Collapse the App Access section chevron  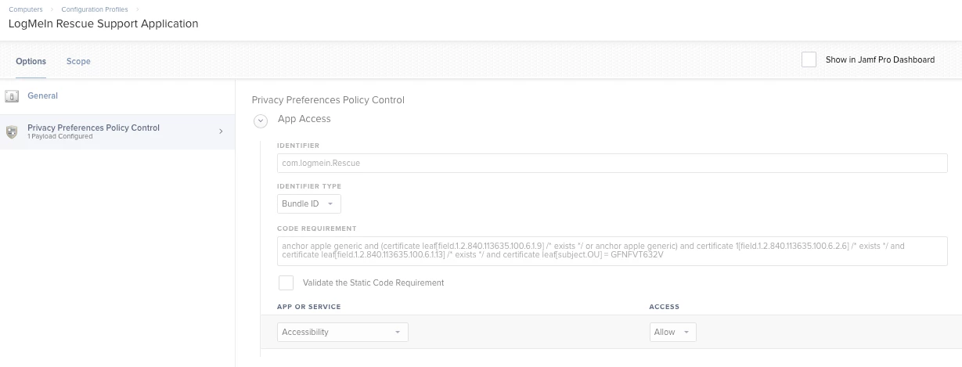tap(261, 121)
